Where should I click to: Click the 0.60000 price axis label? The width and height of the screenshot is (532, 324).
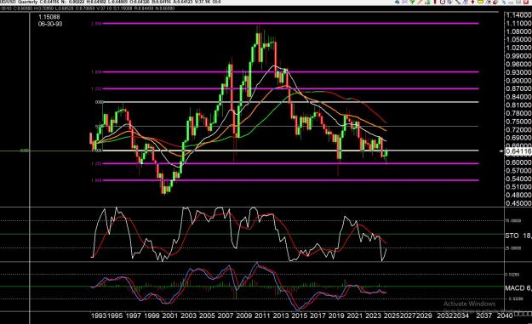(518, 162)
